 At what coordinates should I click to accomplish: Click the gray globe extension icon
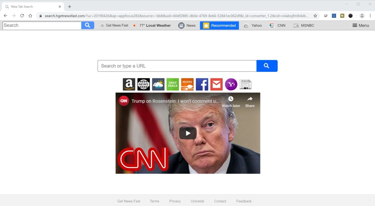[326, 16]
